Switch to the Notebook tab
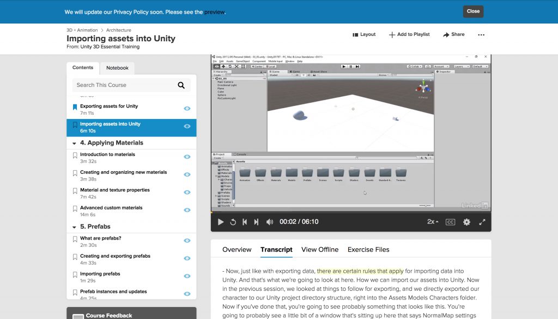The height and width of the screenshot is (319, 558). (118, 68)
